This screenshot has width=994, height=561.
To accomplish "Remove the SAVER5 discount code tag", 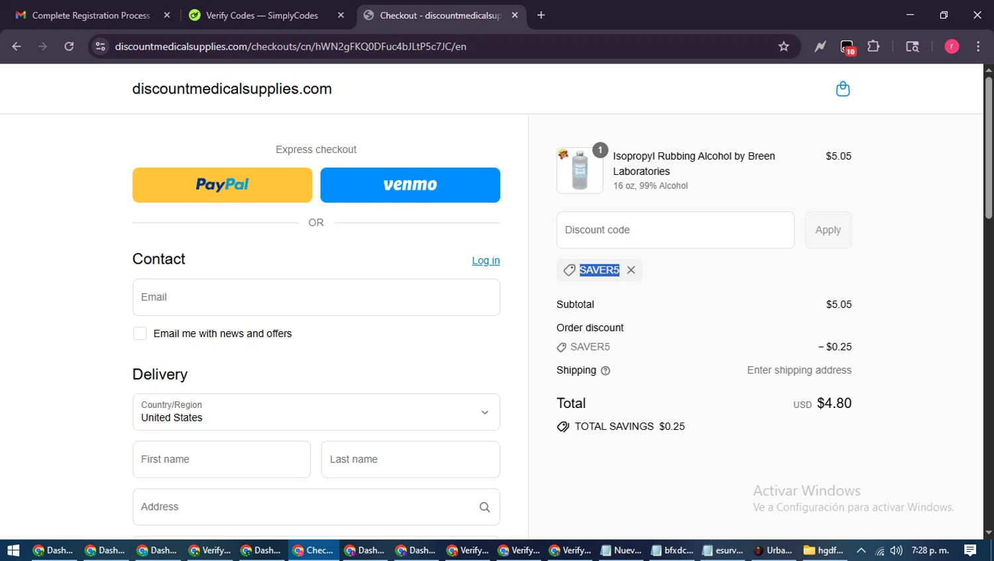I will click(x=631, y=270).
